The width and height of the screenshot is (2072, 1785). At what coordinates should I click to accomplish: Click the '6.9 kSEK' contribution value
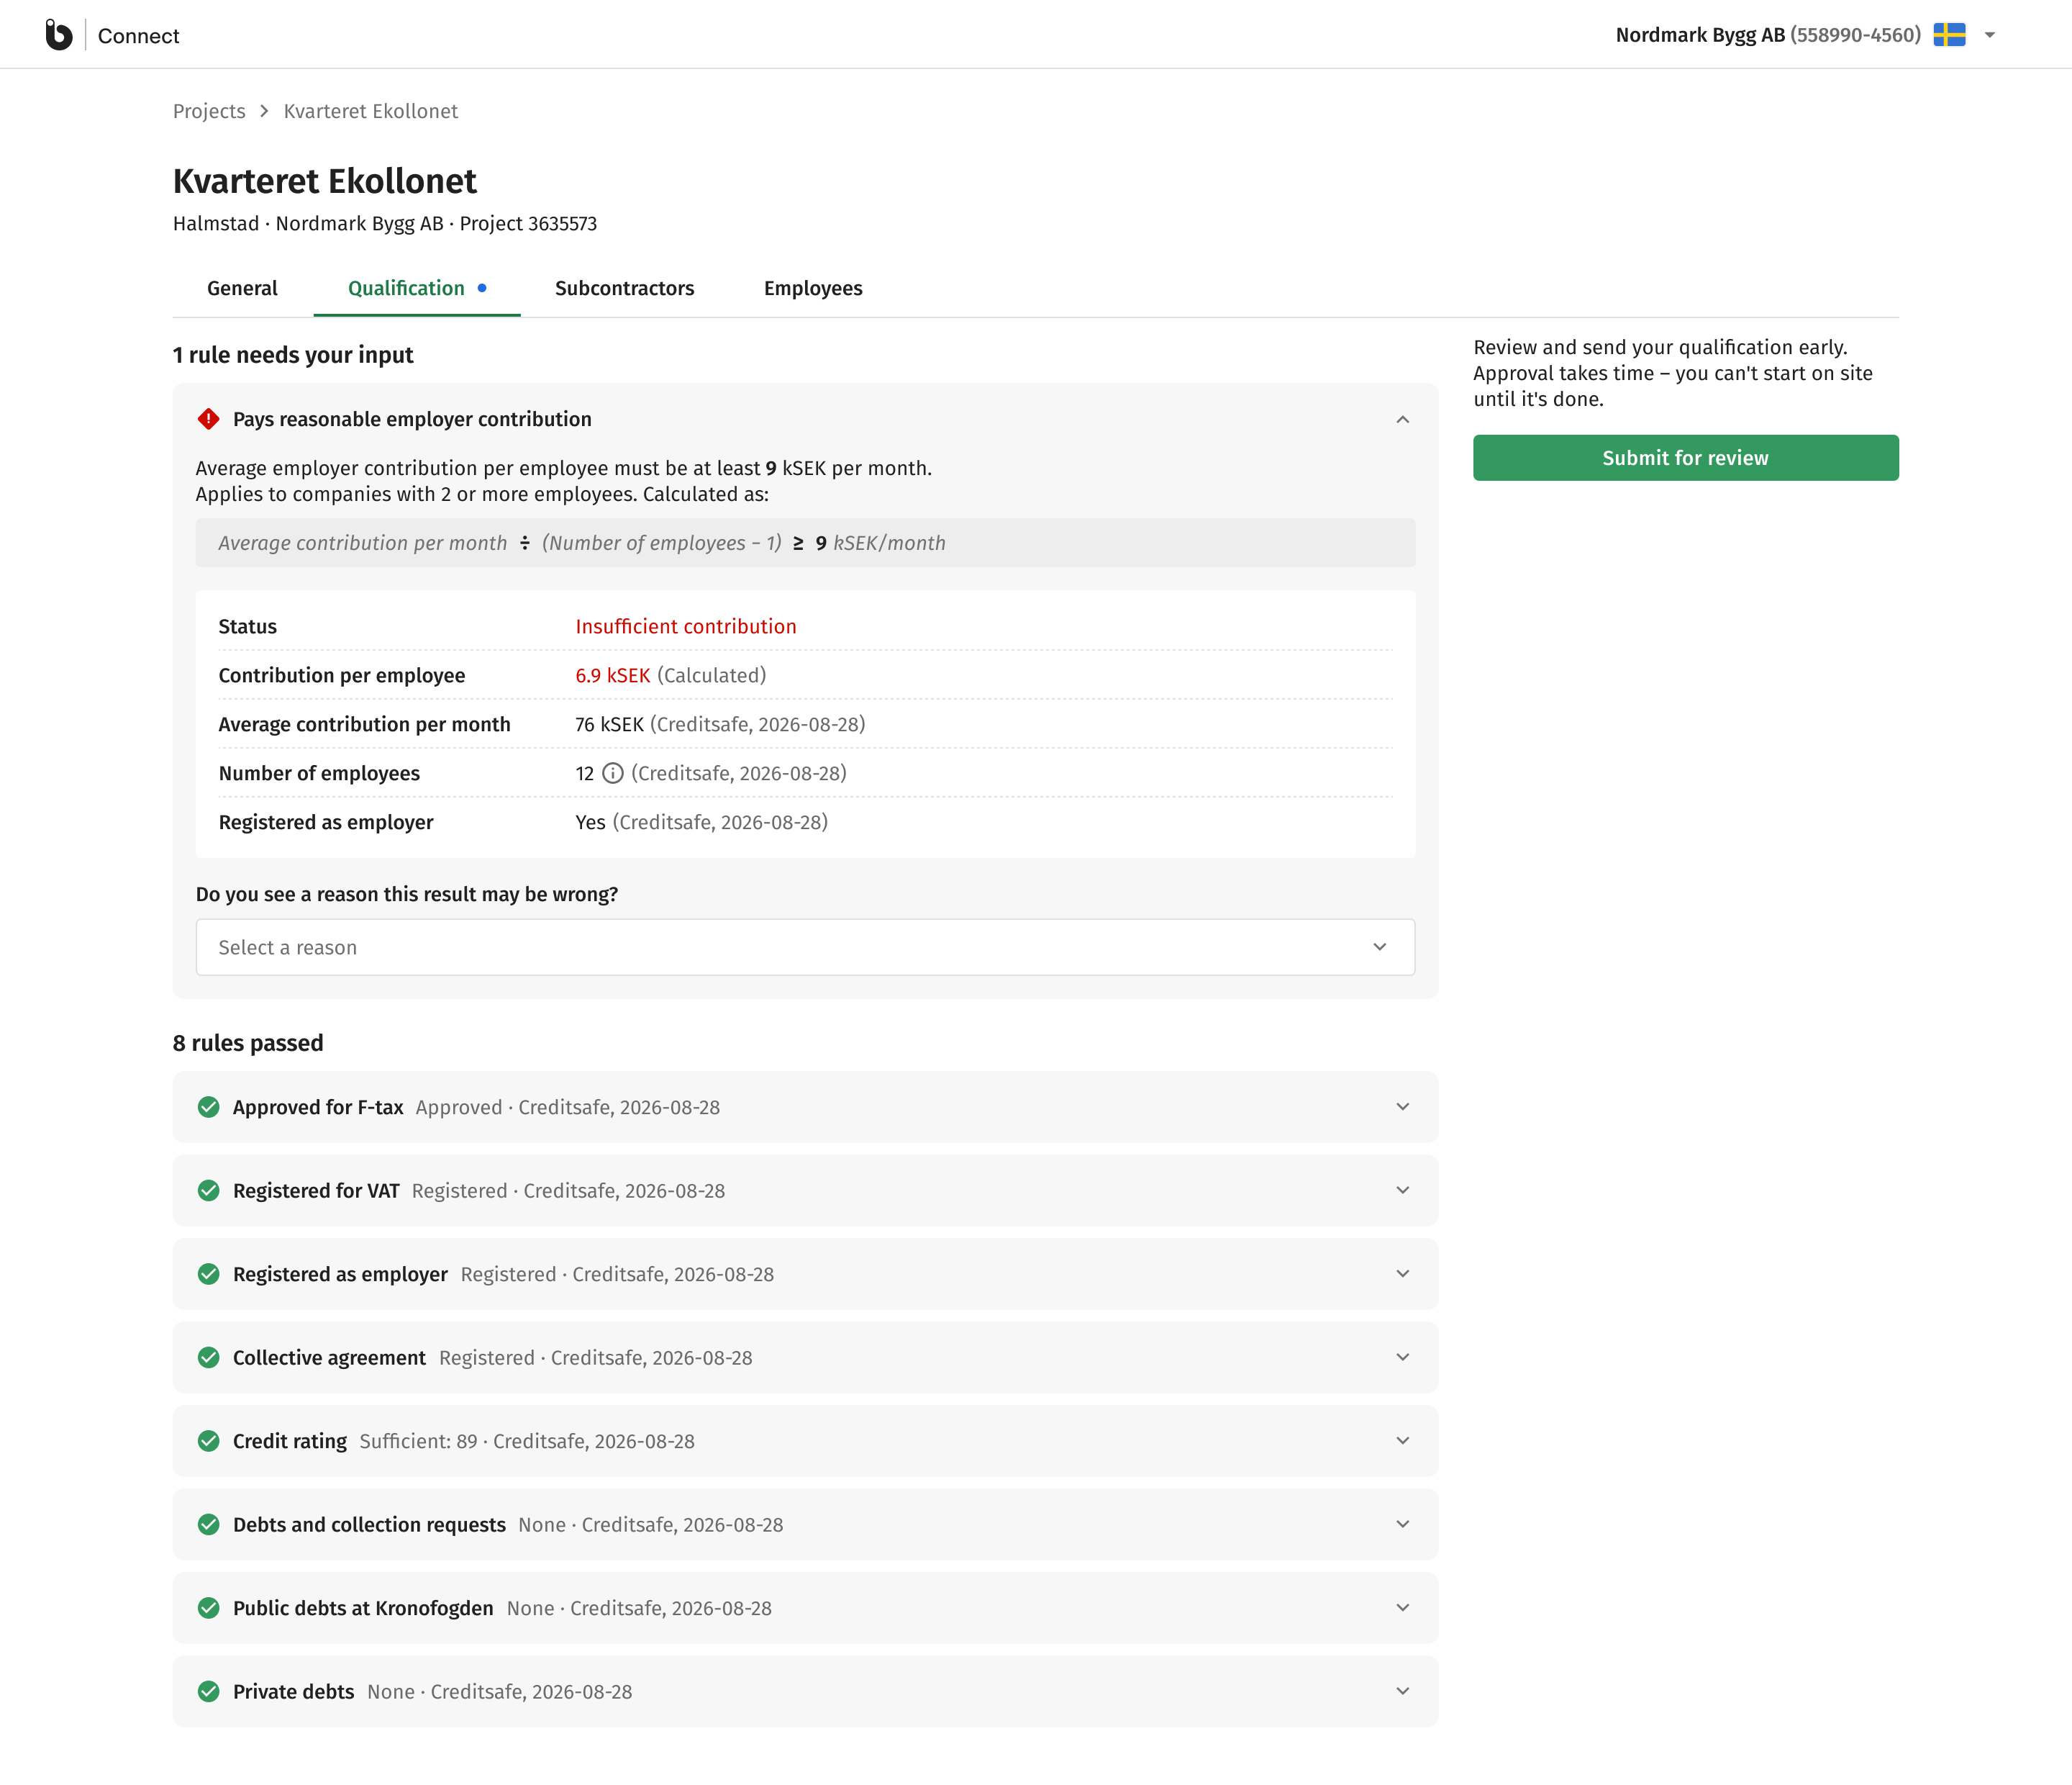(613, 675)
